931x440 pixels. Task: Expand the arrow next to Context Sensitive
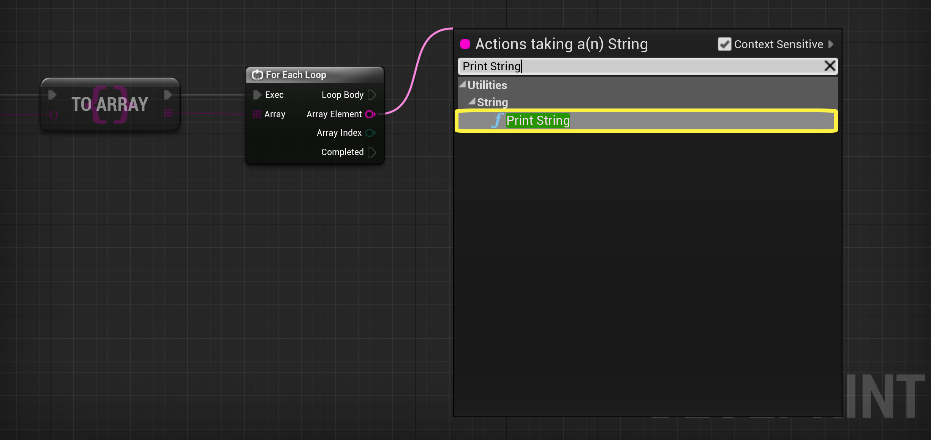pos(831,44)
